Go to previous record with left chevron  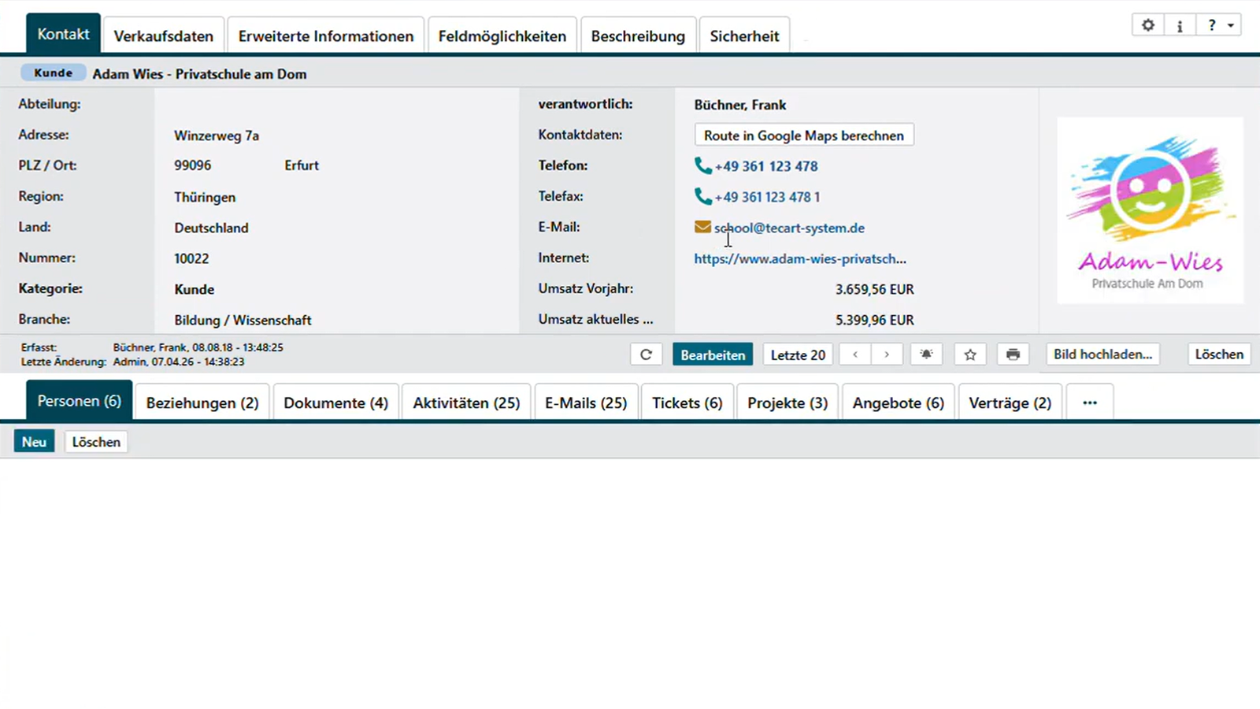click(855, 354)
